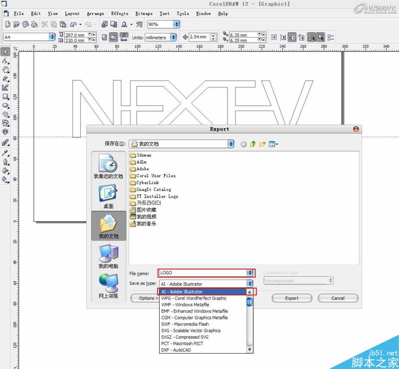Click the Export button

[x=292, y=298]
